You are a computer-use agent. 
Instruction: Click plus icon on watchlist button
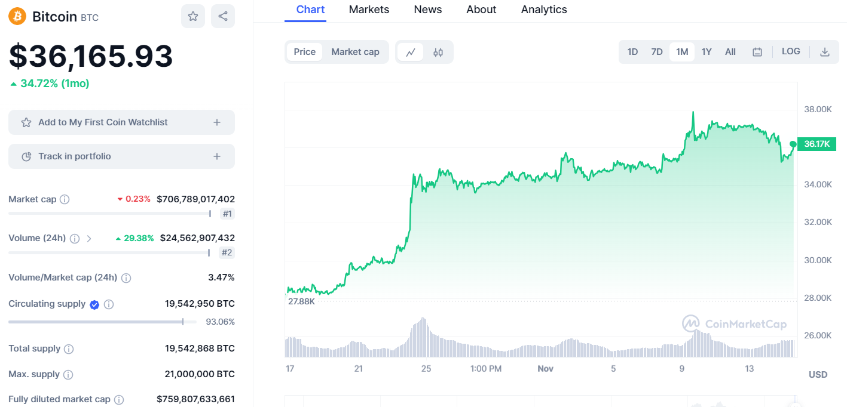tap(217, 122)
